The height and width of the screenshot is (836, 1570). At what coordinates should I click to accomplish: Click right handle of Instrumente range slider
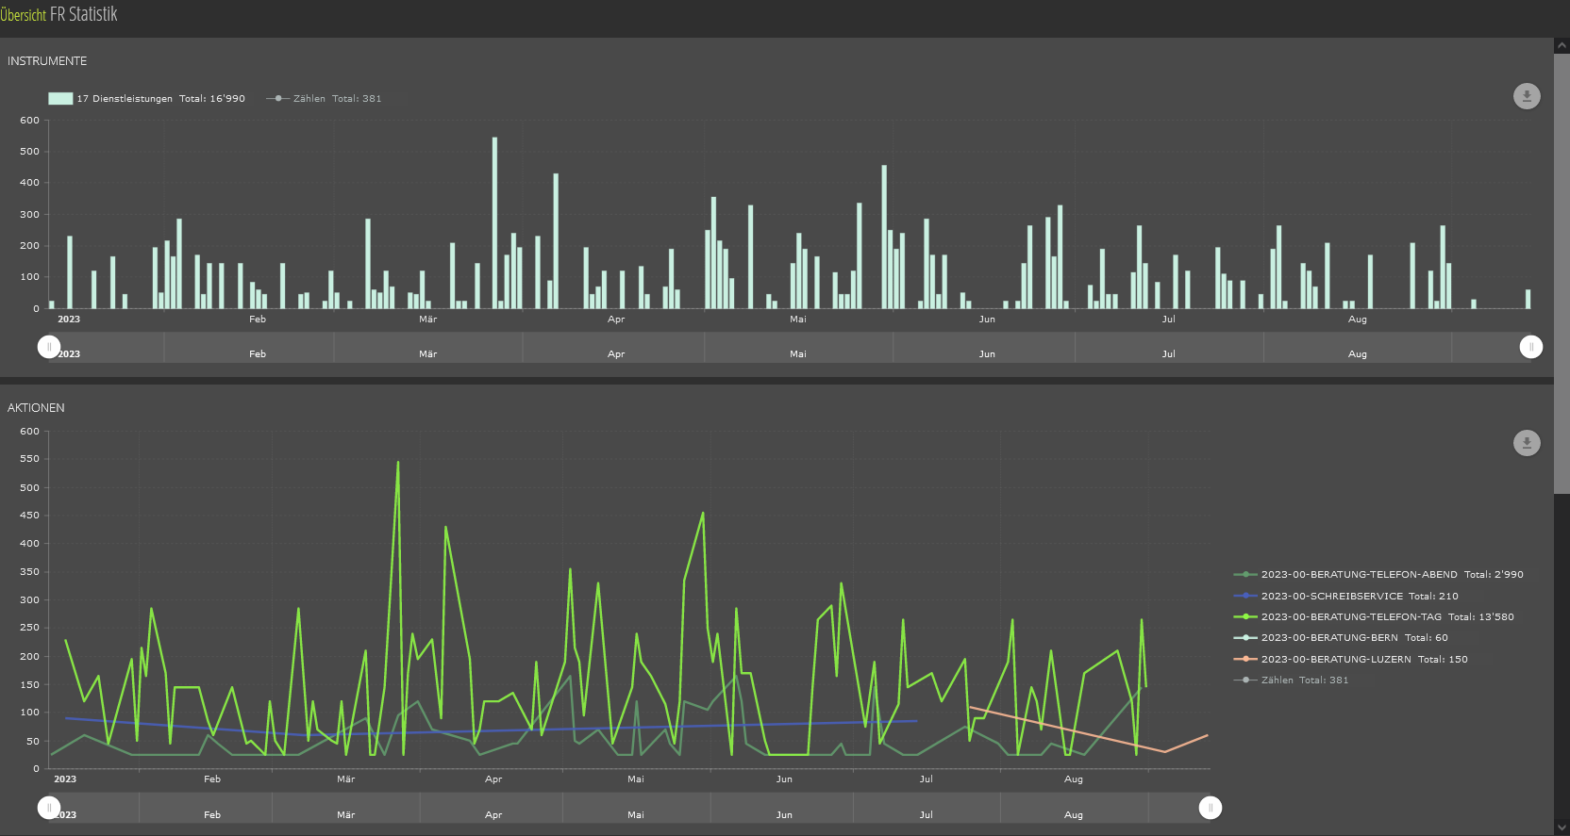click(1531, 347)
